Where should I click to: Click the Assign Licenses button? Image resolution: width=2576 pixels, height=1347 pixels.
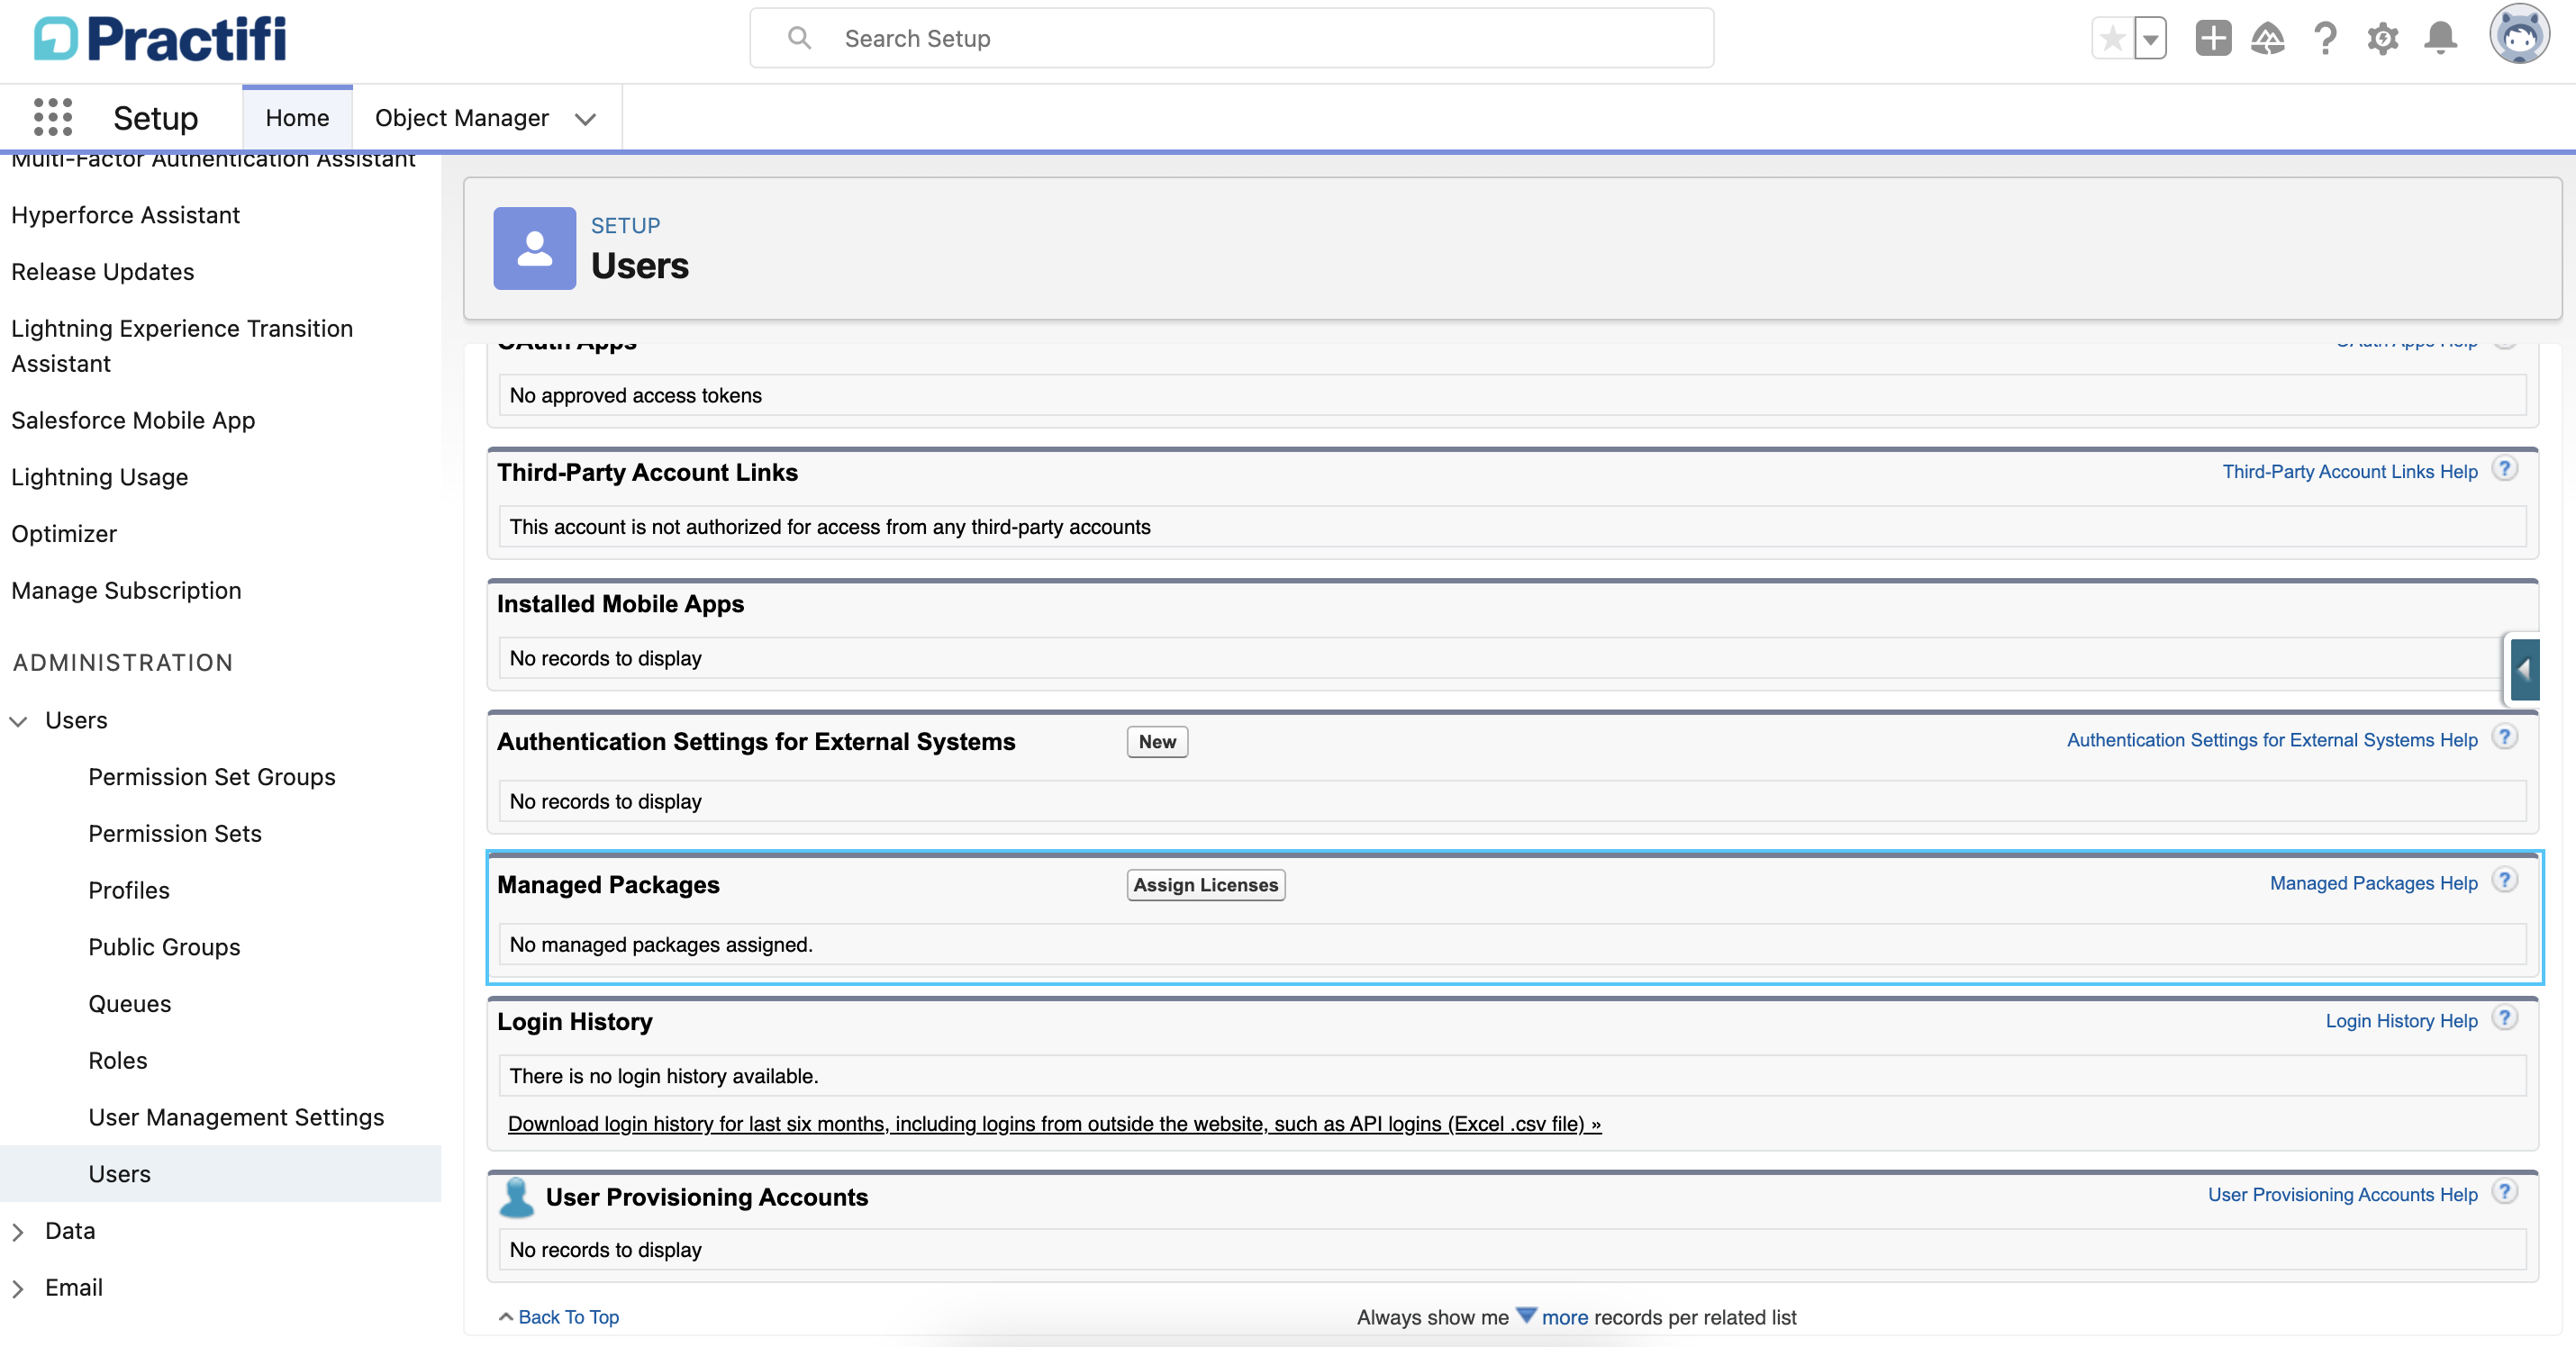(x=1205, y=885)
